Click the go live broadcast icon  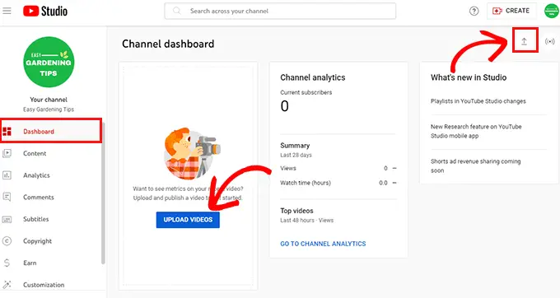click(549, 42)
